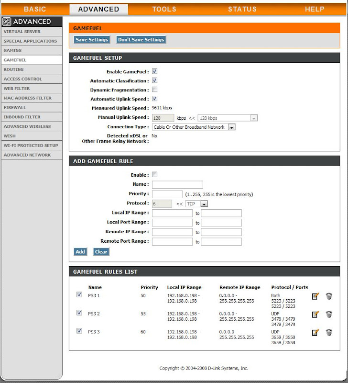Check the Enable box for new rule

(154, 174)
